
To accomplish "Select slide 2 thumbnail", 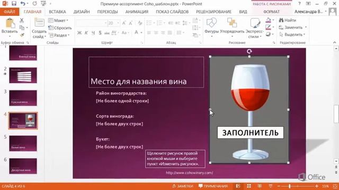I will coord(23,75).
